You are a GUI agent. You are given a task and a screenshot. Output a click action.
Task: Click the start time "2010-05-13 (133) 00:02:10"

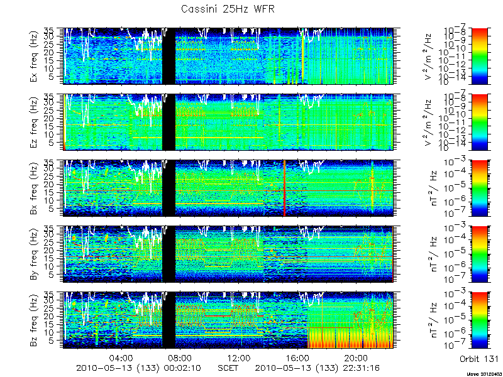139,368
